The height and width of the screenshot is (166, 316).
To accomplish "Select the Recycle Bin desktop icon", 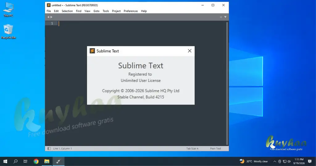I will 8,32.
